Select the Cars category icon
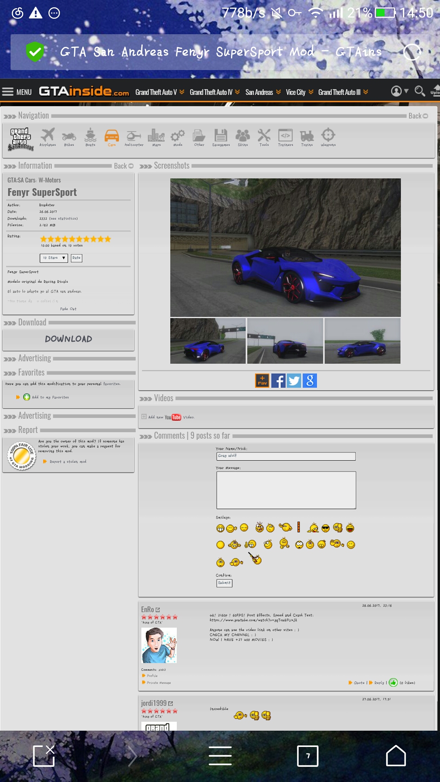 click(112, 137)
